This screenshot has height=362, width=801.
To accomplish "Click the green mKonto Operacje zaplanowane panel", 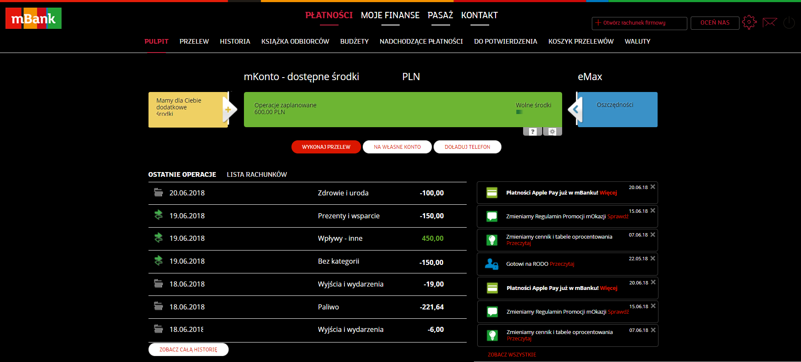I will tap(403, 109).
